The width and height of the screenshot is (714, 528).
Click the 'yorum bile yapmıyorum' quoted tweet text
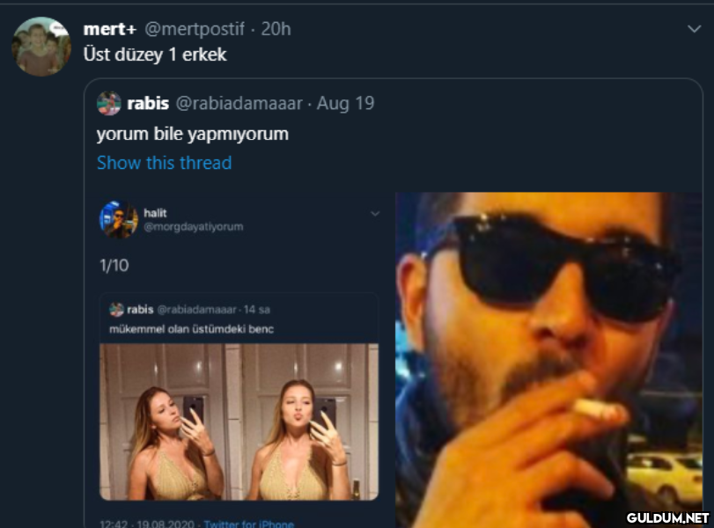tap(193, 135)
